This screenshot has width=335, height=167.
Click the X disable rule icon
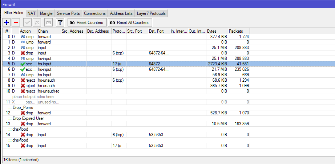point(37,23)
